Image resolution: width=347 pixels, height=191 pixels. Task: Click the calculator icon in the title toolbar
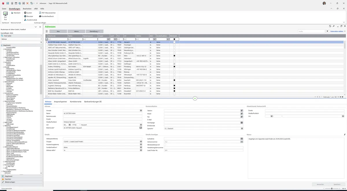[x=12, y=3]
